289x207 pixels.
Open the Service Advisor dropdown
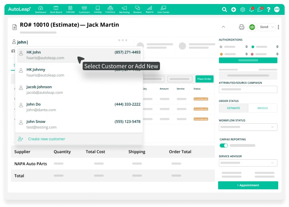coord(248,163)
